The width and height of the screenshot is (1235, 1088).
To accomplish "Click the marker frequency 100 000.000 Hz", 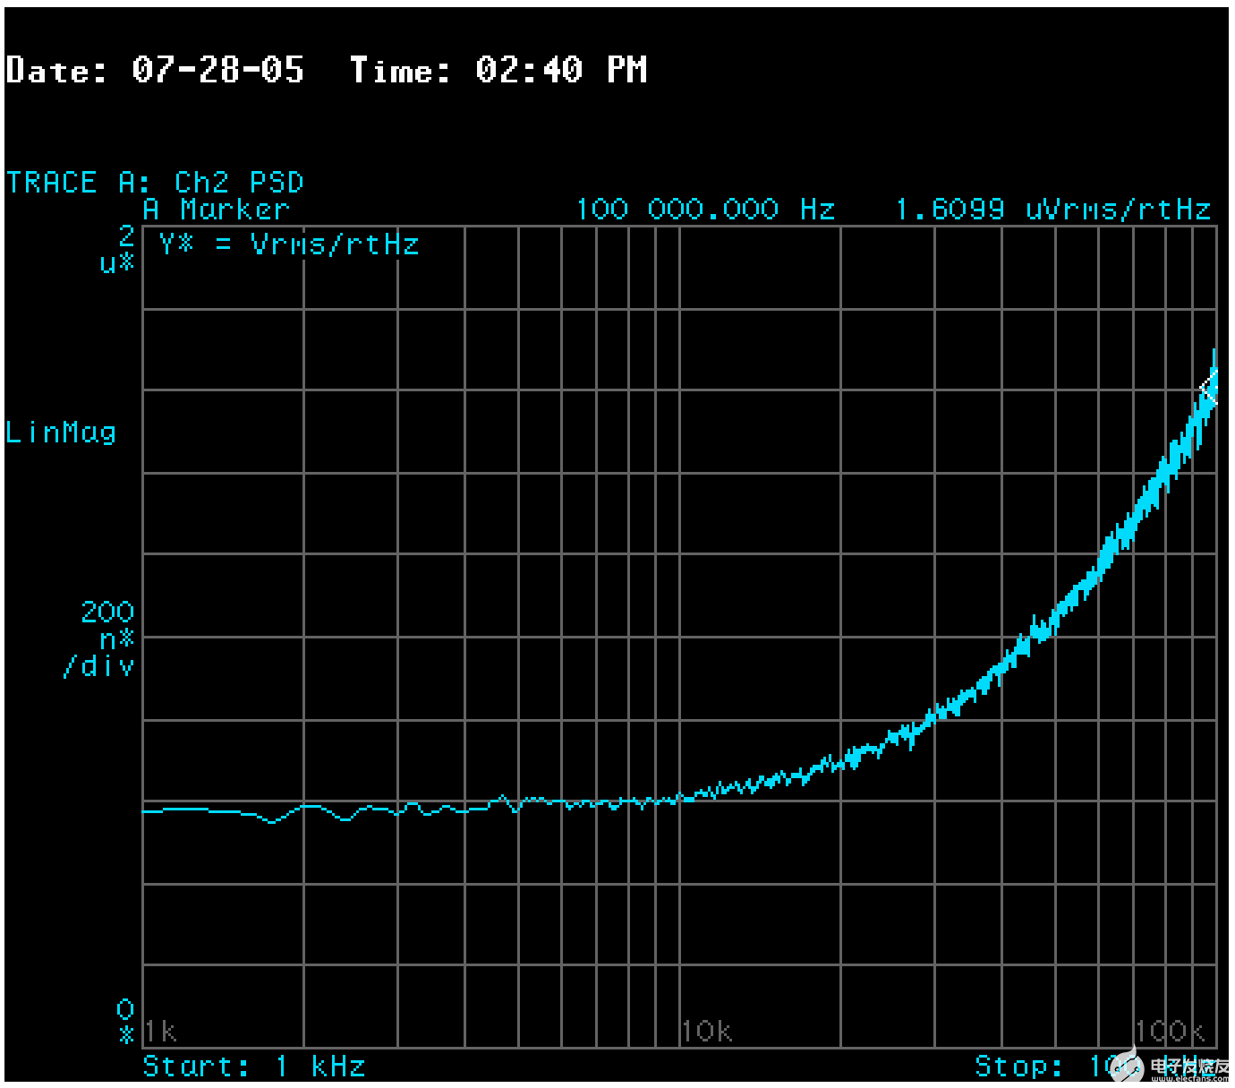I will click(705, 210).
